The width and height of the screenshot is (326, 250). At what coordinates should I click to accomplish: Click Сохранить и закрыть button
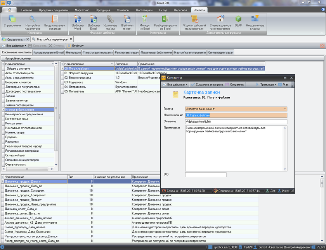tap(206, 84)
